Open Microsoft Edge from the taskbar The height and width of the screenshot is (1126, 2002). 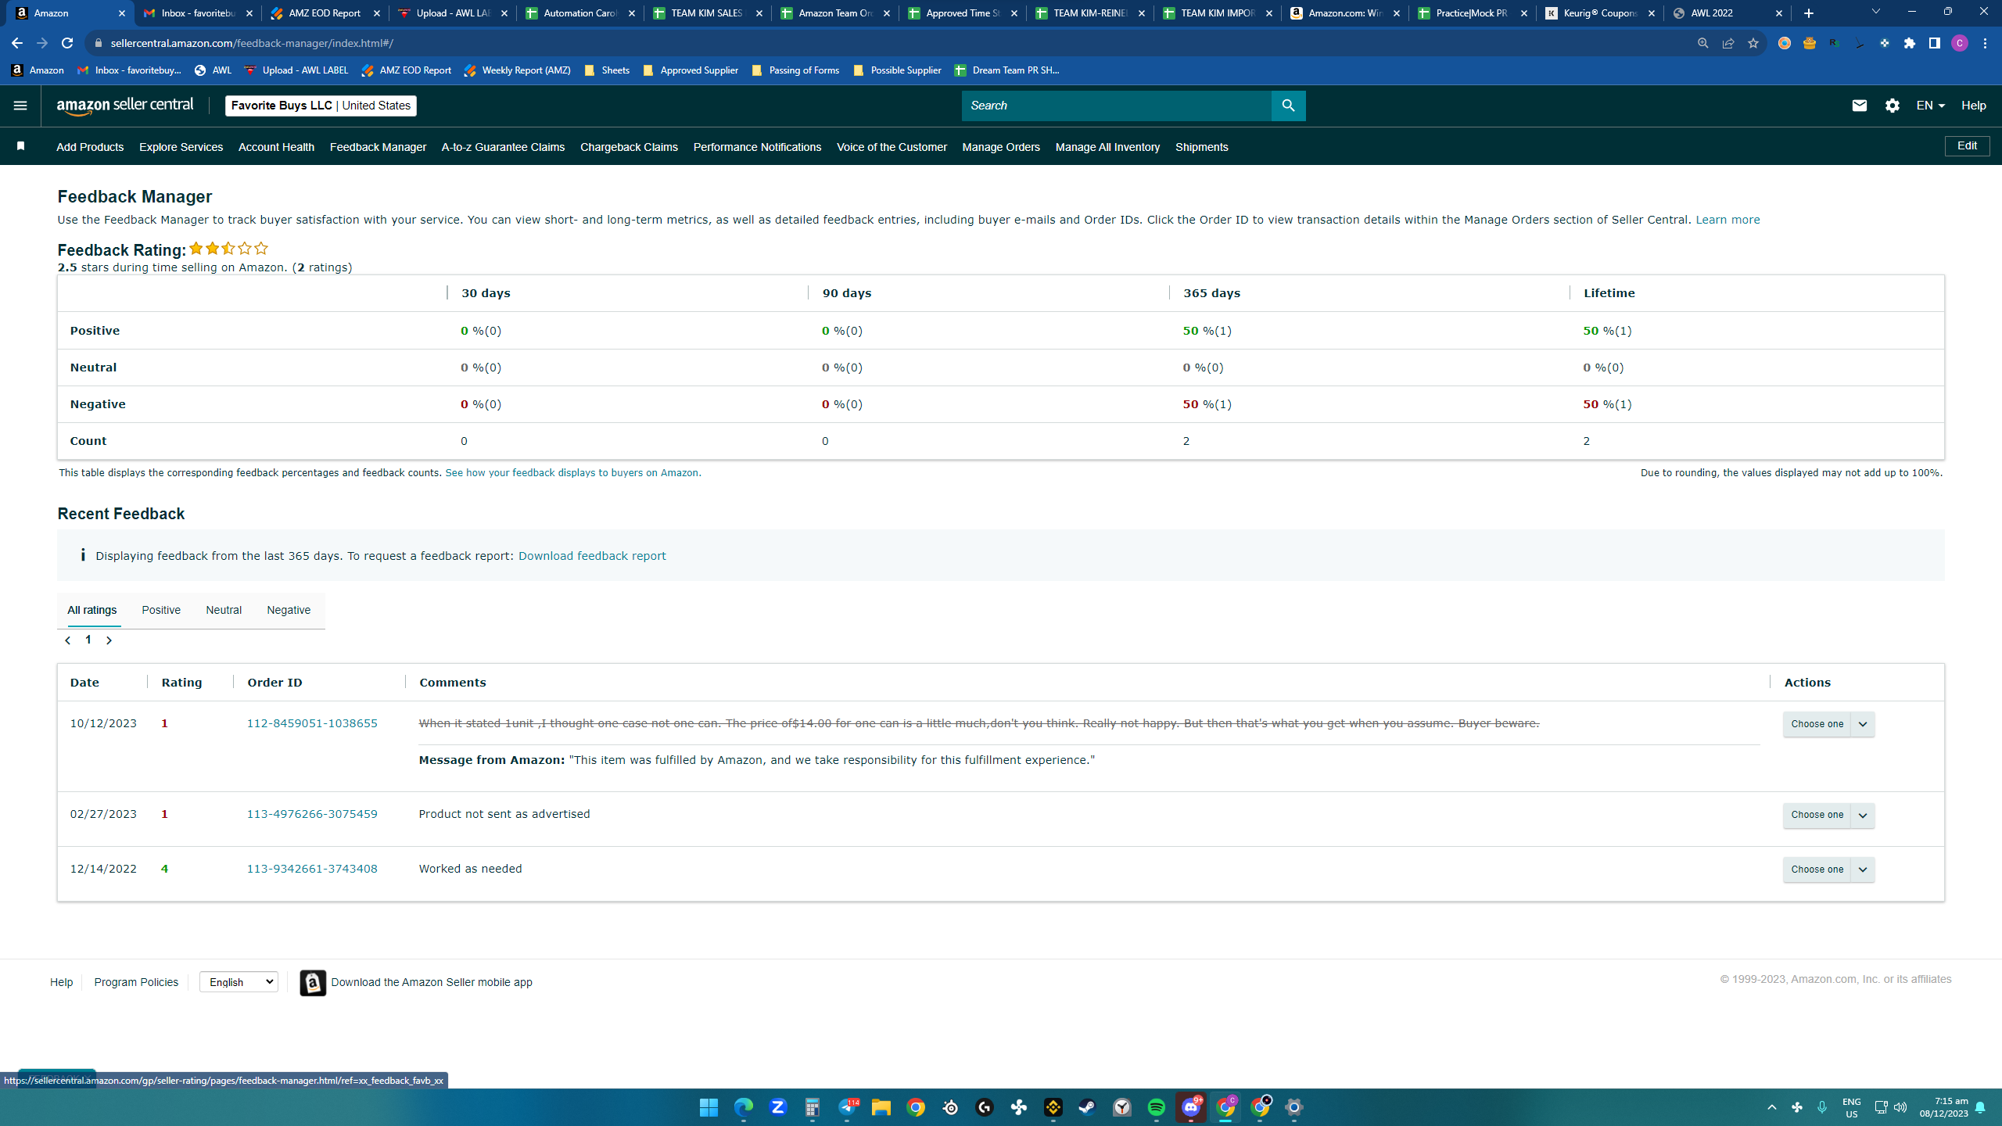744,1107
